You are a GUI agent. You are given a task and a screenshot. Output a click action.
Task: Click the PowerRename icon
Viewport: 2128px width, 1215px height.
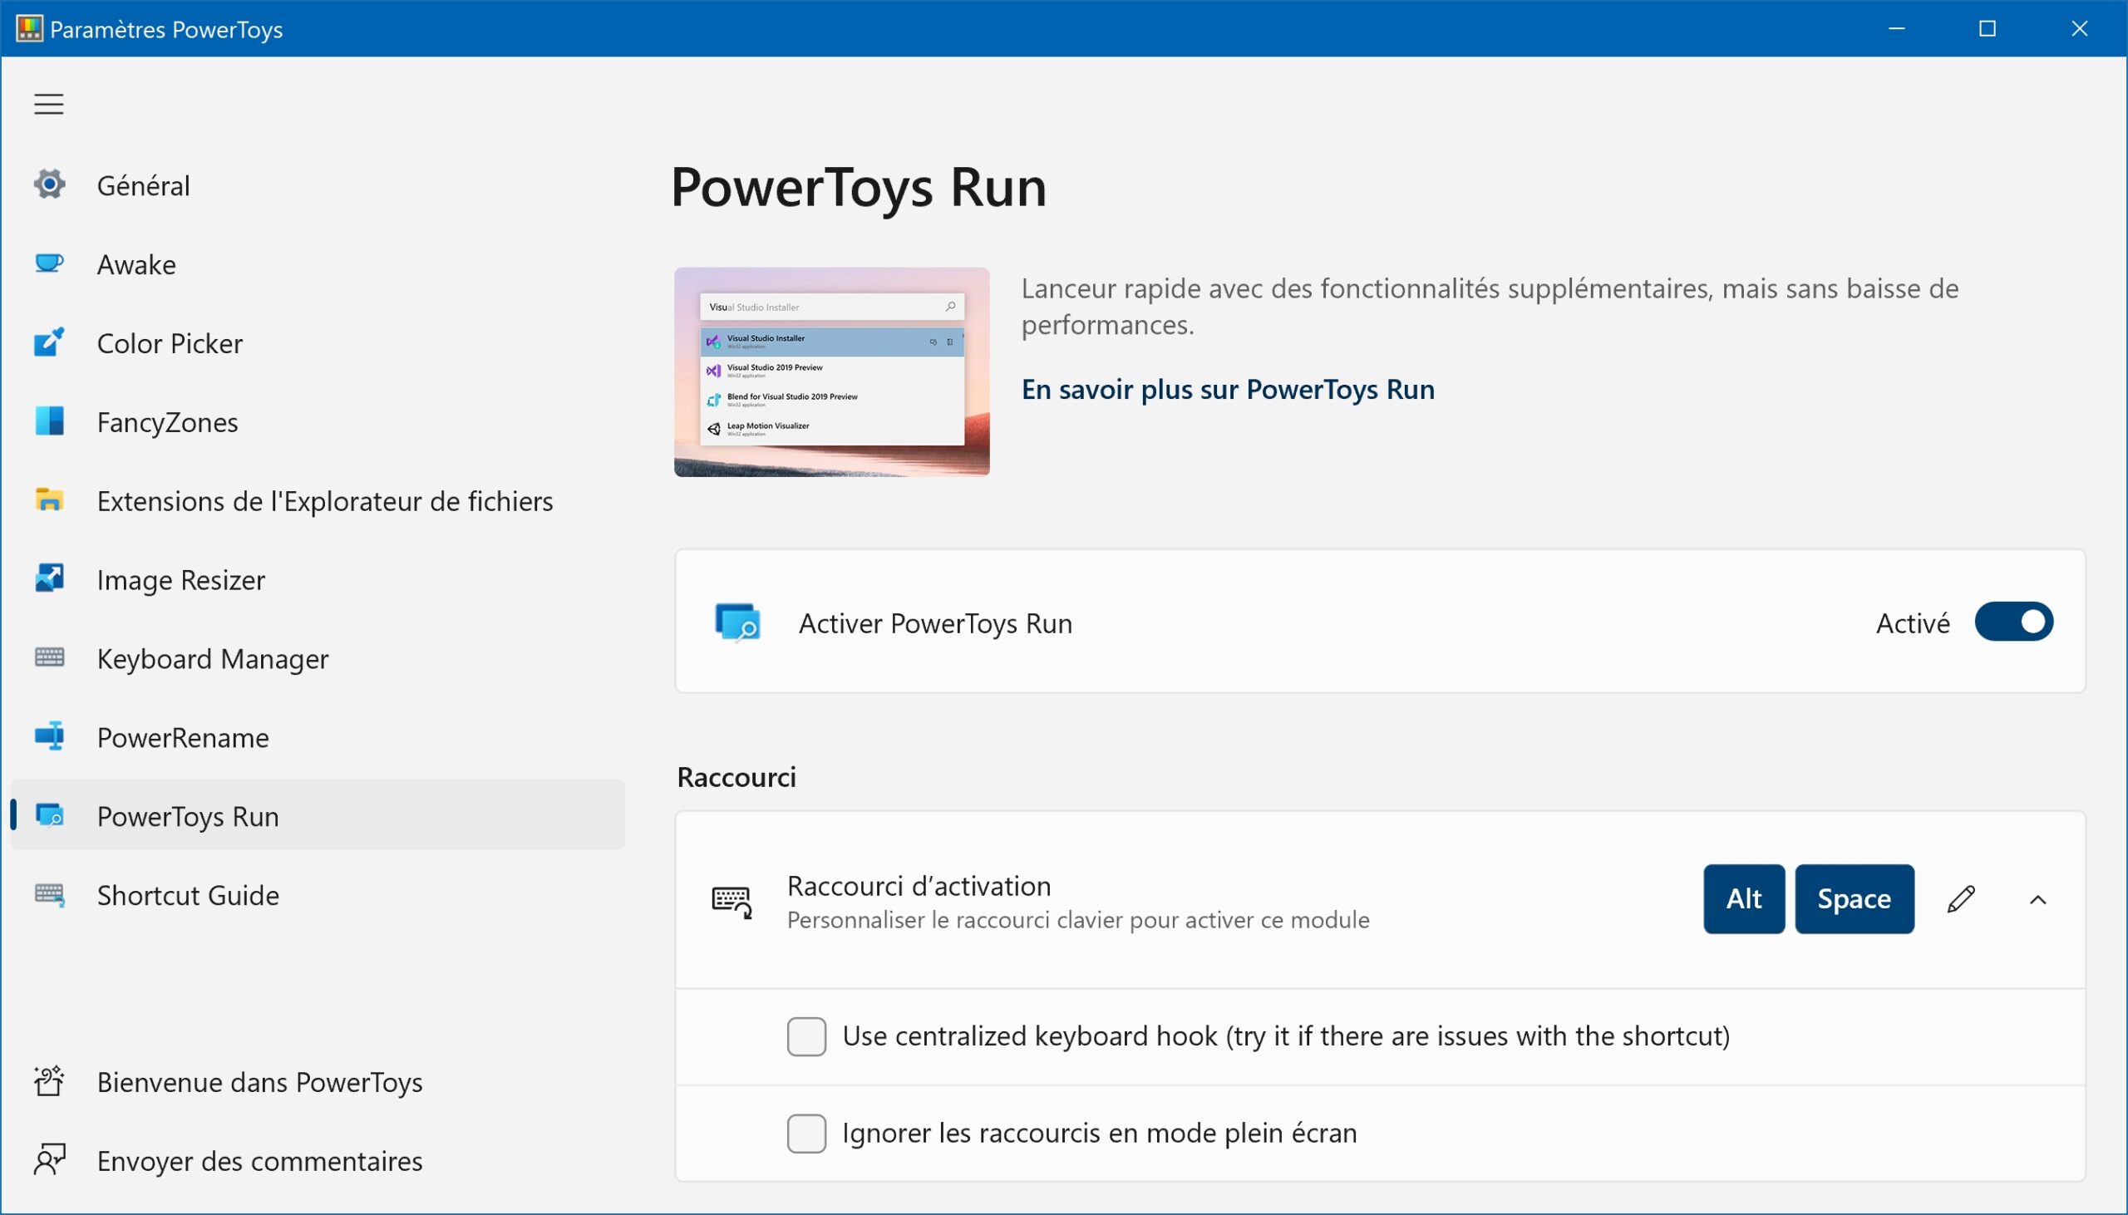pyautogui.click(x=49, y=736)
